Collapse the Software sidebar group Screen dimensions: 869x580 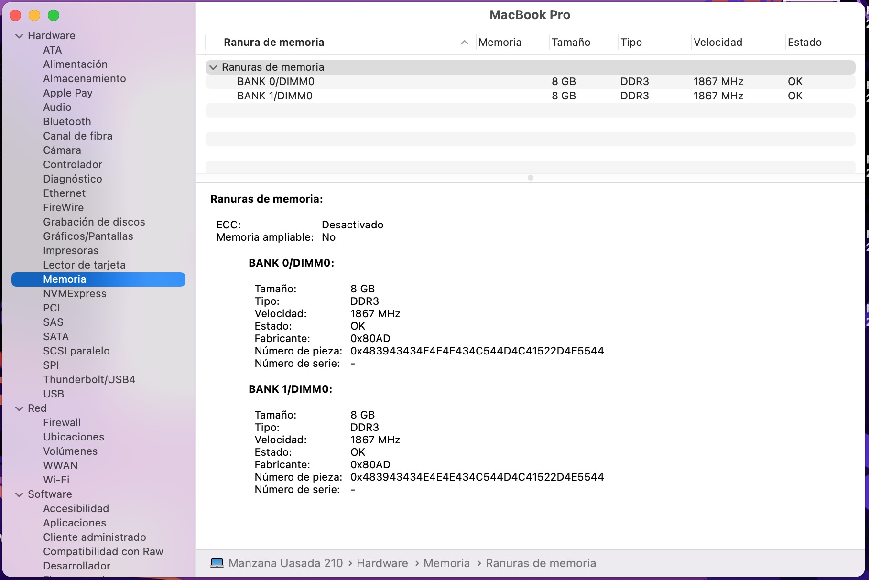pyautogui.click(x=19, y=494)
